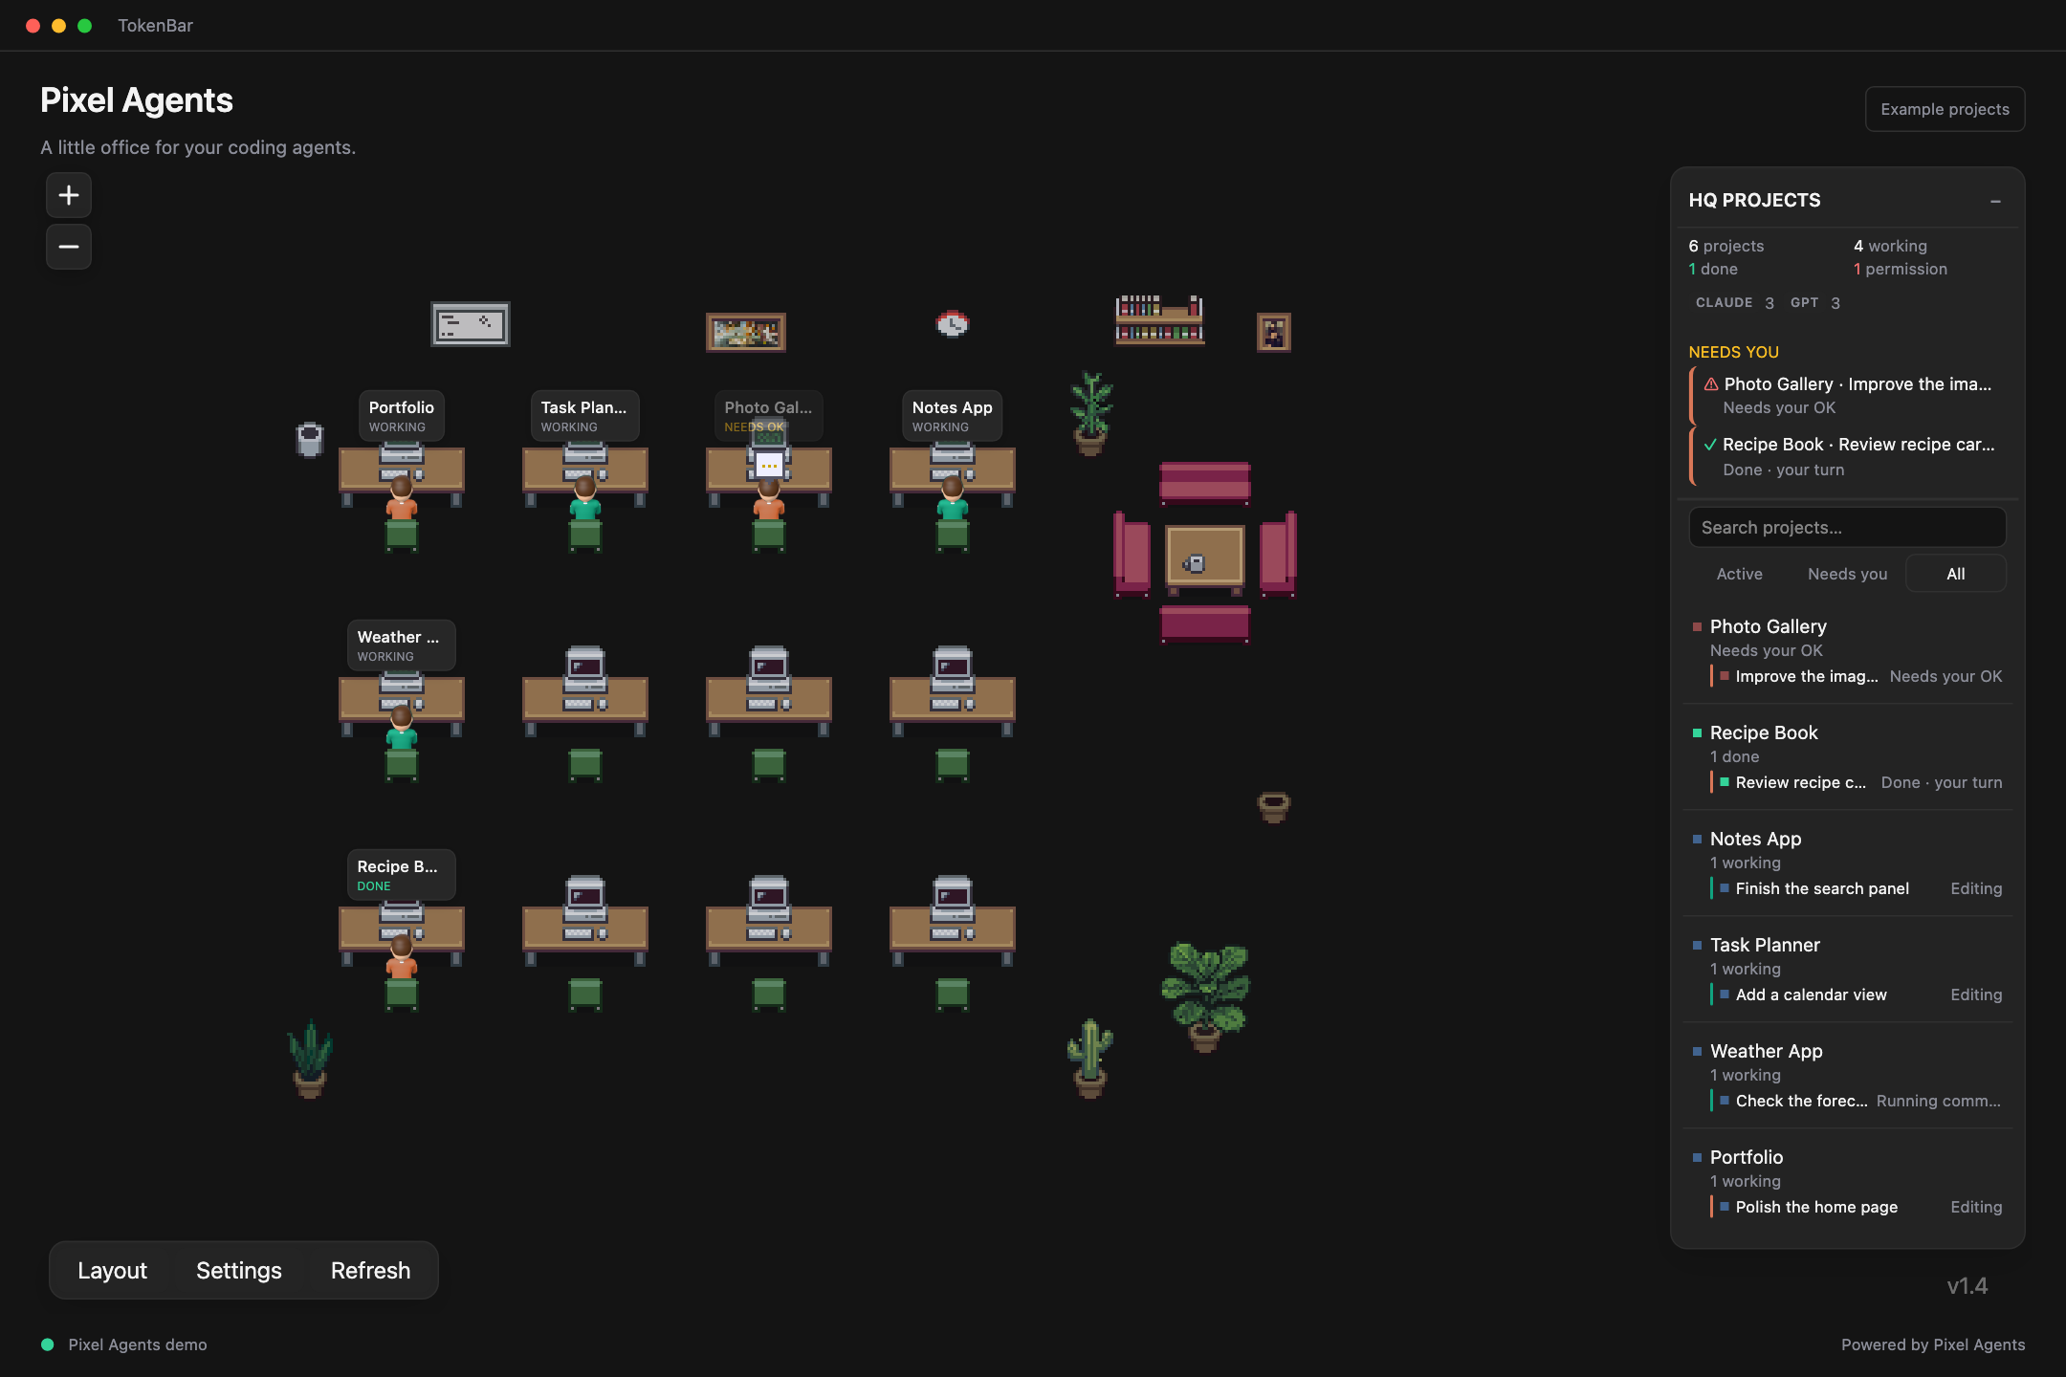Click the whiteboard on the office wall
Viewport: 2066px width, 1377px height.
[470, 324]
